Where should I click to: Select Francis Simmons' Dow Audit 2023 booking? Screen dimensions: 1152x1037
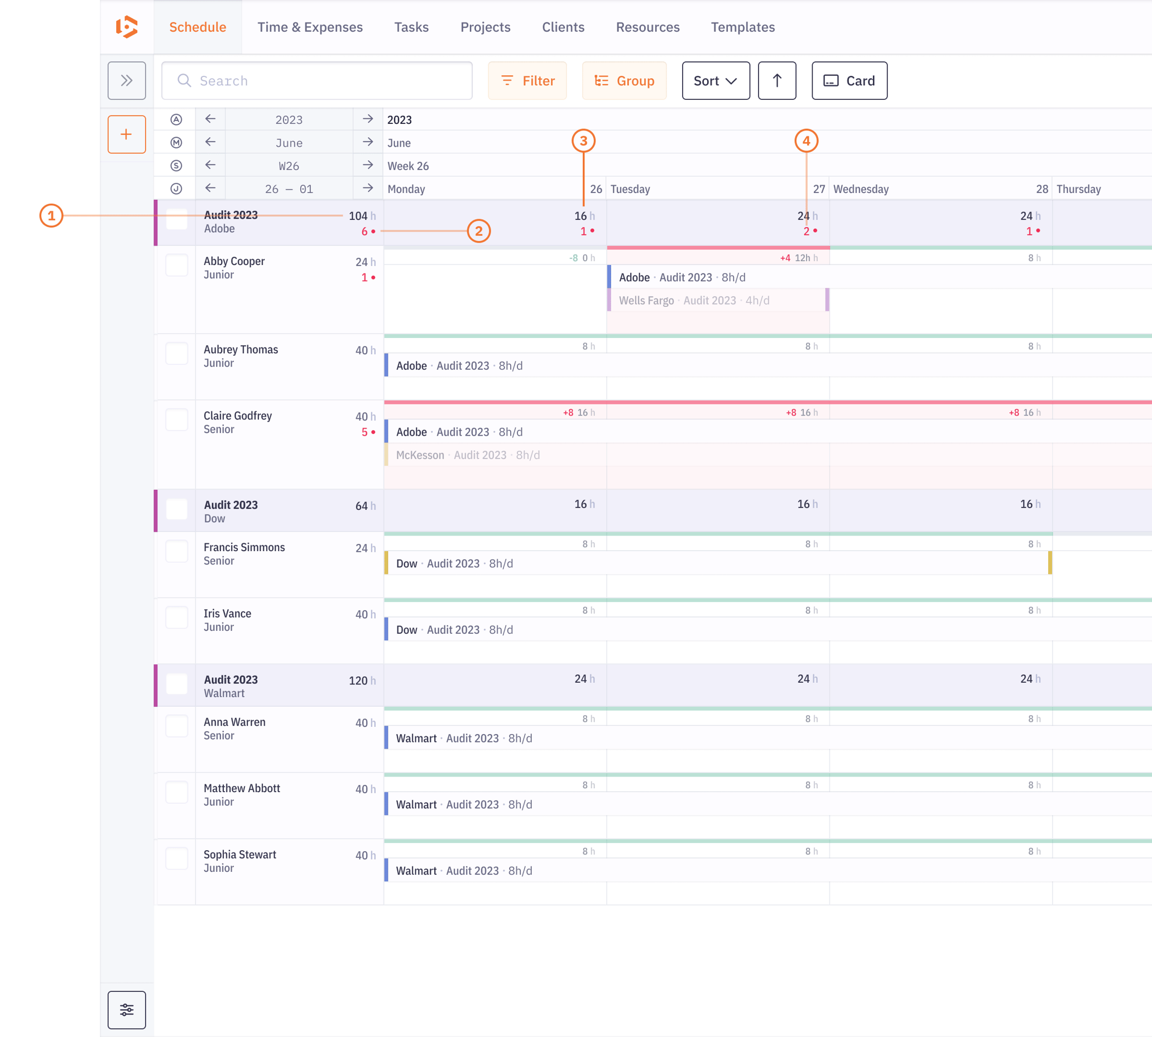point(718,563)
